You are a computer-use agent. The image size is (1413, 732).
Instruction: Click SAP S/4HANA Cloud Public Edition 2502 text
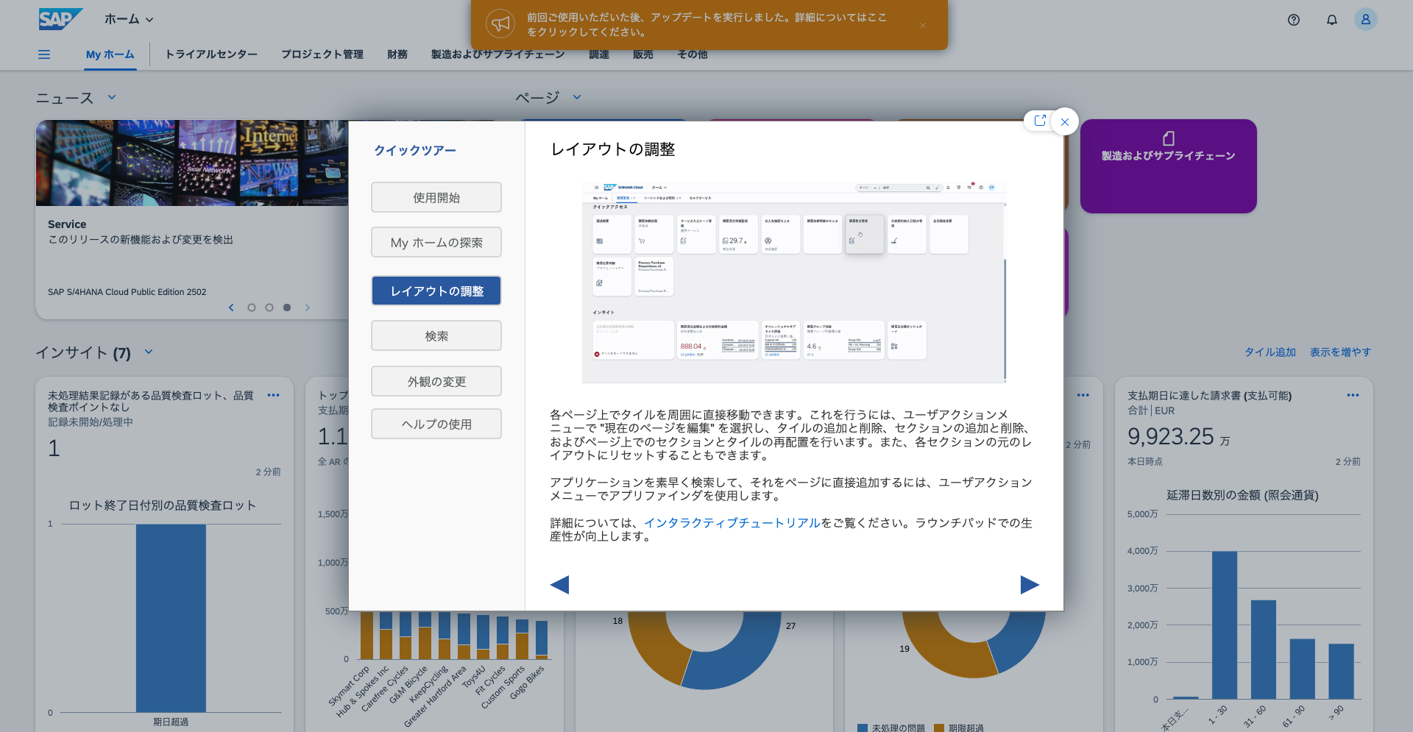pyautogui.click(x=127, y=292)
